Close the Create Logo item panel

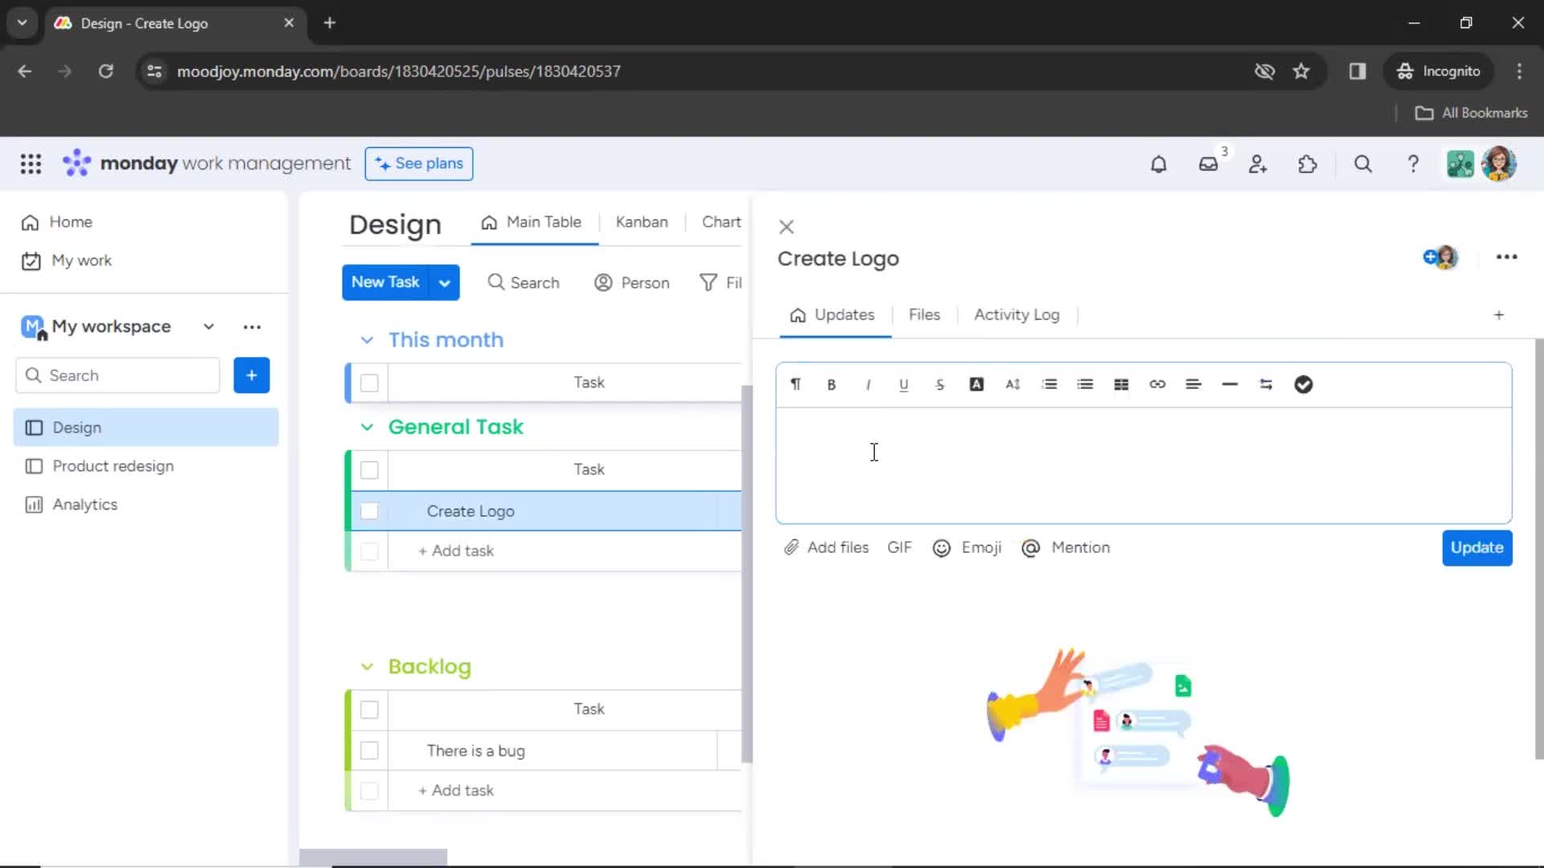coord(786,227)
